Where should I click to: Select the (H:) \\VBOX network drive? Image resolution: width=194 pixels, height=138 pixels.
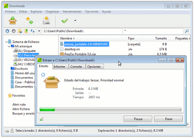coord(26,64)
